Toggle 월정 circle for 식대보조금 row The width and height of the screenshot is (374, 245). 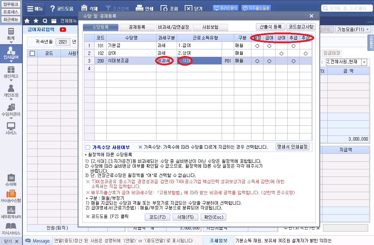click(257, 61)
